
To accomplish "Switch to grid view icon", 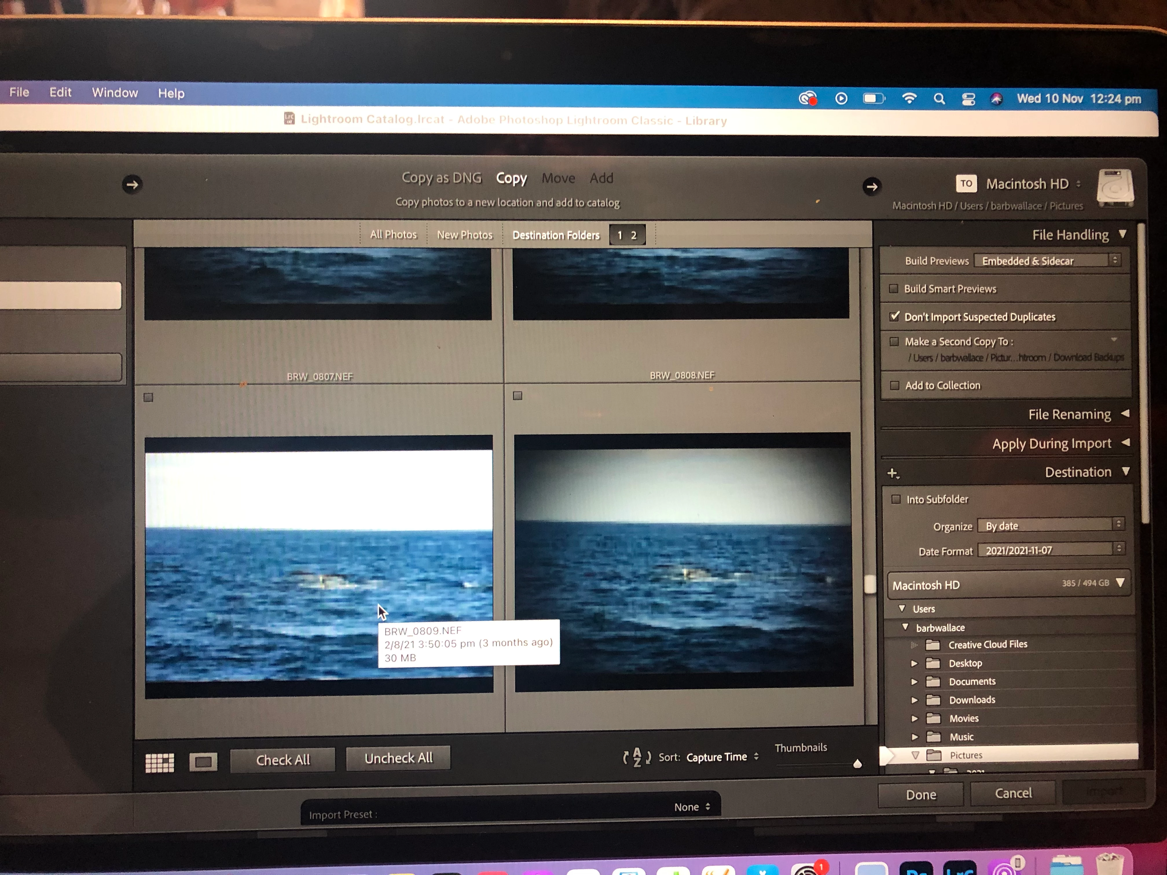I will click(159, 762).
